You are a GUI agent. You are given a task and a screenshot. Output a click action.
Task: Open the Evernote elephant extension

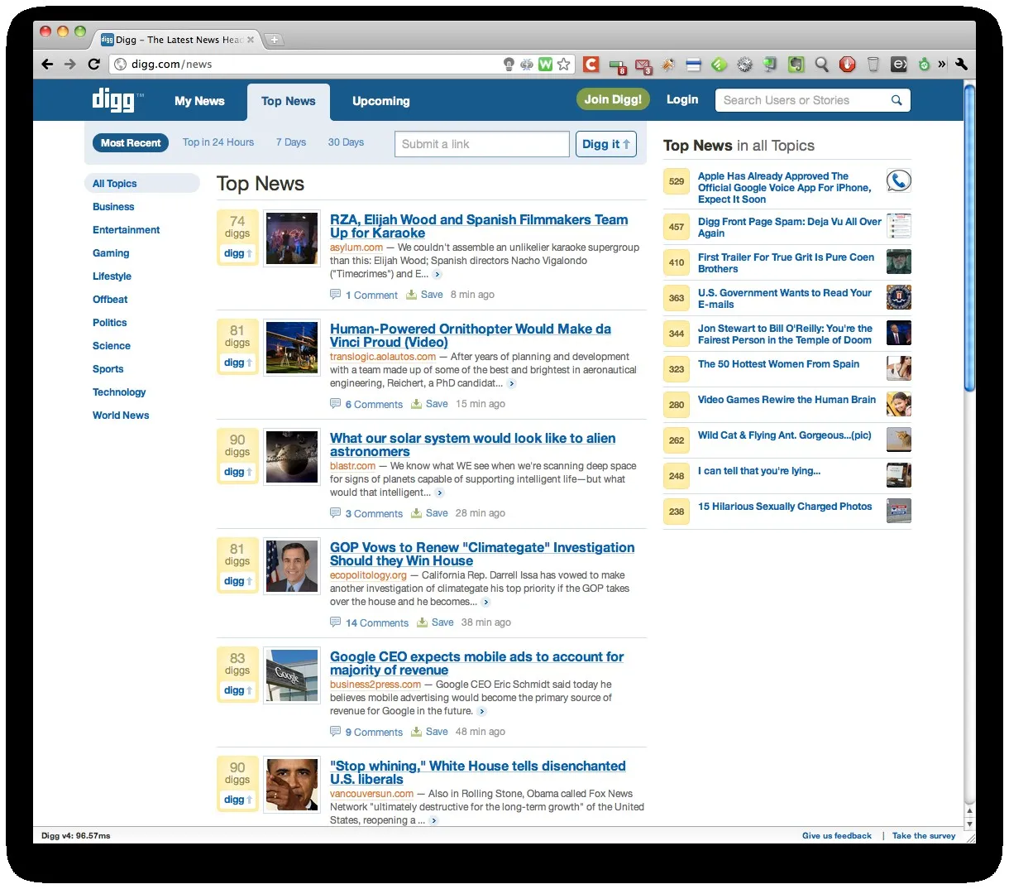(x=796, y=64)
